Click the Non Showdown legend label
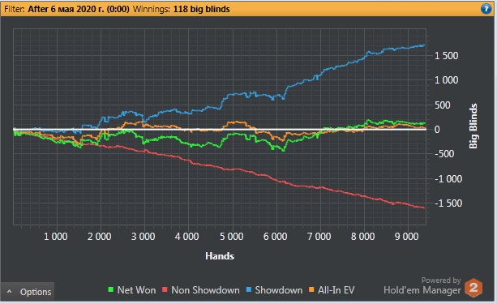 205,290
